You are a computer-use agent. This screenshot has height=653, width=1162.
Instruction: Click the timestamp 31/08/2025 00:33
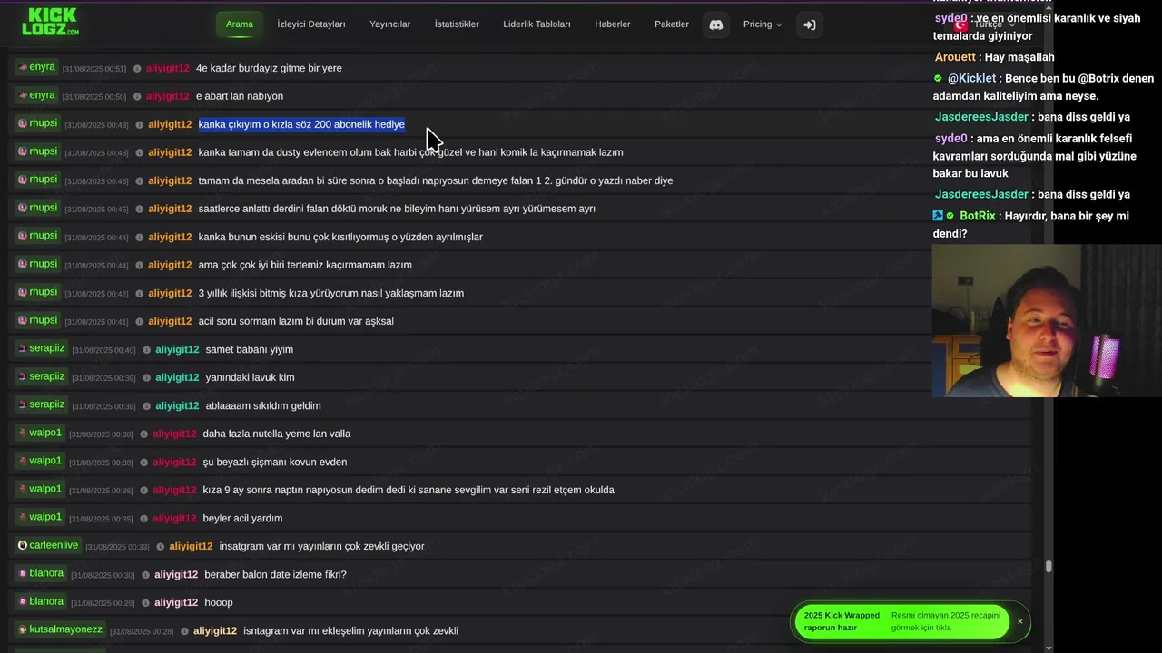(x=117, y=547)
